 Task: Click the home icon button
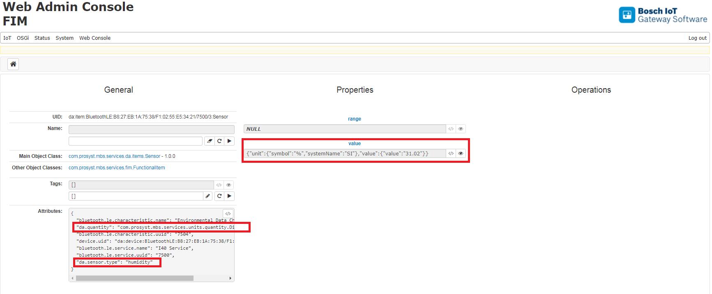point(13,64)
